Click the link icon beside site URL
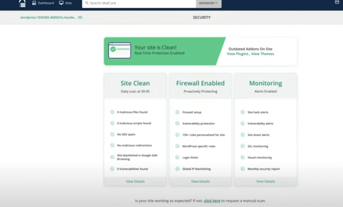343x207 pixels. click(x=80, y=17)
